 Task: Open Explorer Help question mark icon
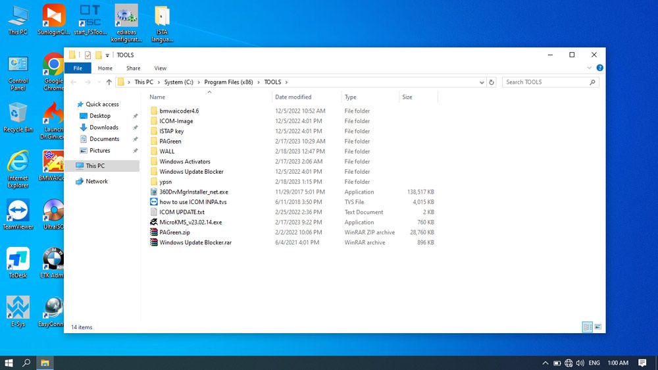pos(599,68)
